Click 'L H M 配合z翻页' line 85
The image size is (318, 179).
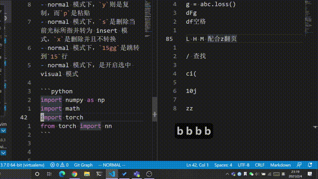click(x=211, y=39)
